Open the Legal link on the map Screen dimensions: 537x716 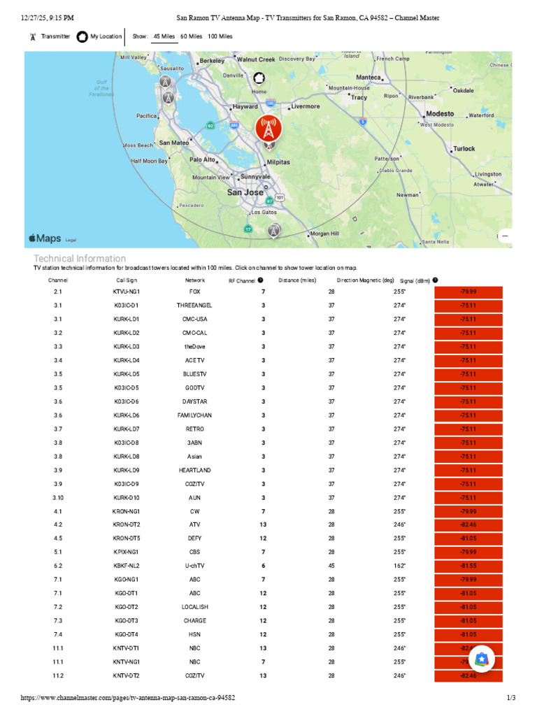point(71,241)
